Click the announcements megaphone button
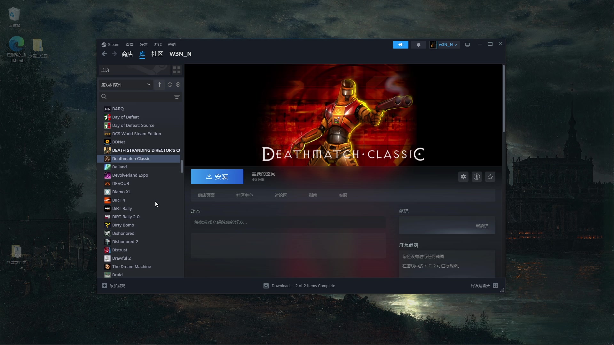 [401, 45]
